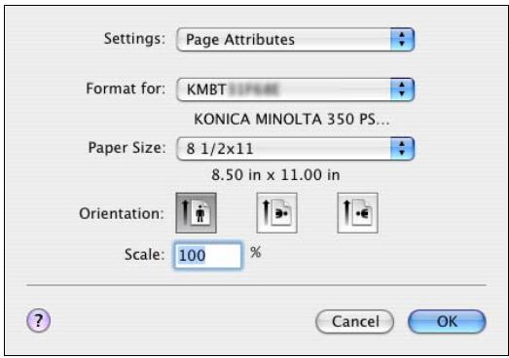Open the Paper Size 8 1/2x11 dropdown
Screen dimensions: 509x358
point(296,149)
